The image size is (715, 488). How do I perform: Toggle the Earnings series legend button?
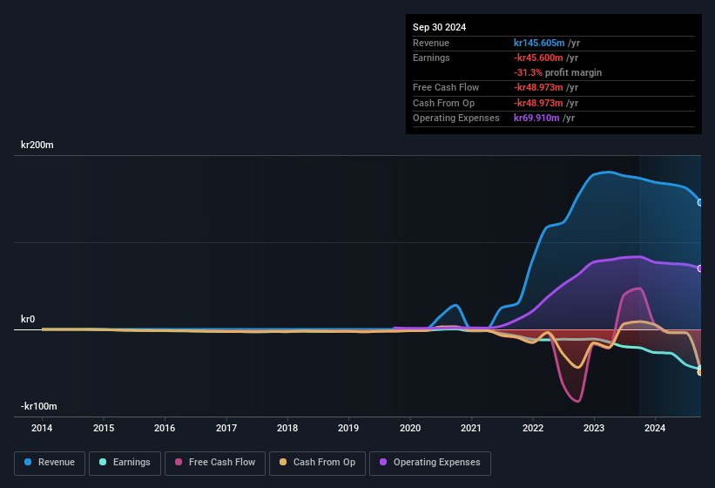coord(125,463)
